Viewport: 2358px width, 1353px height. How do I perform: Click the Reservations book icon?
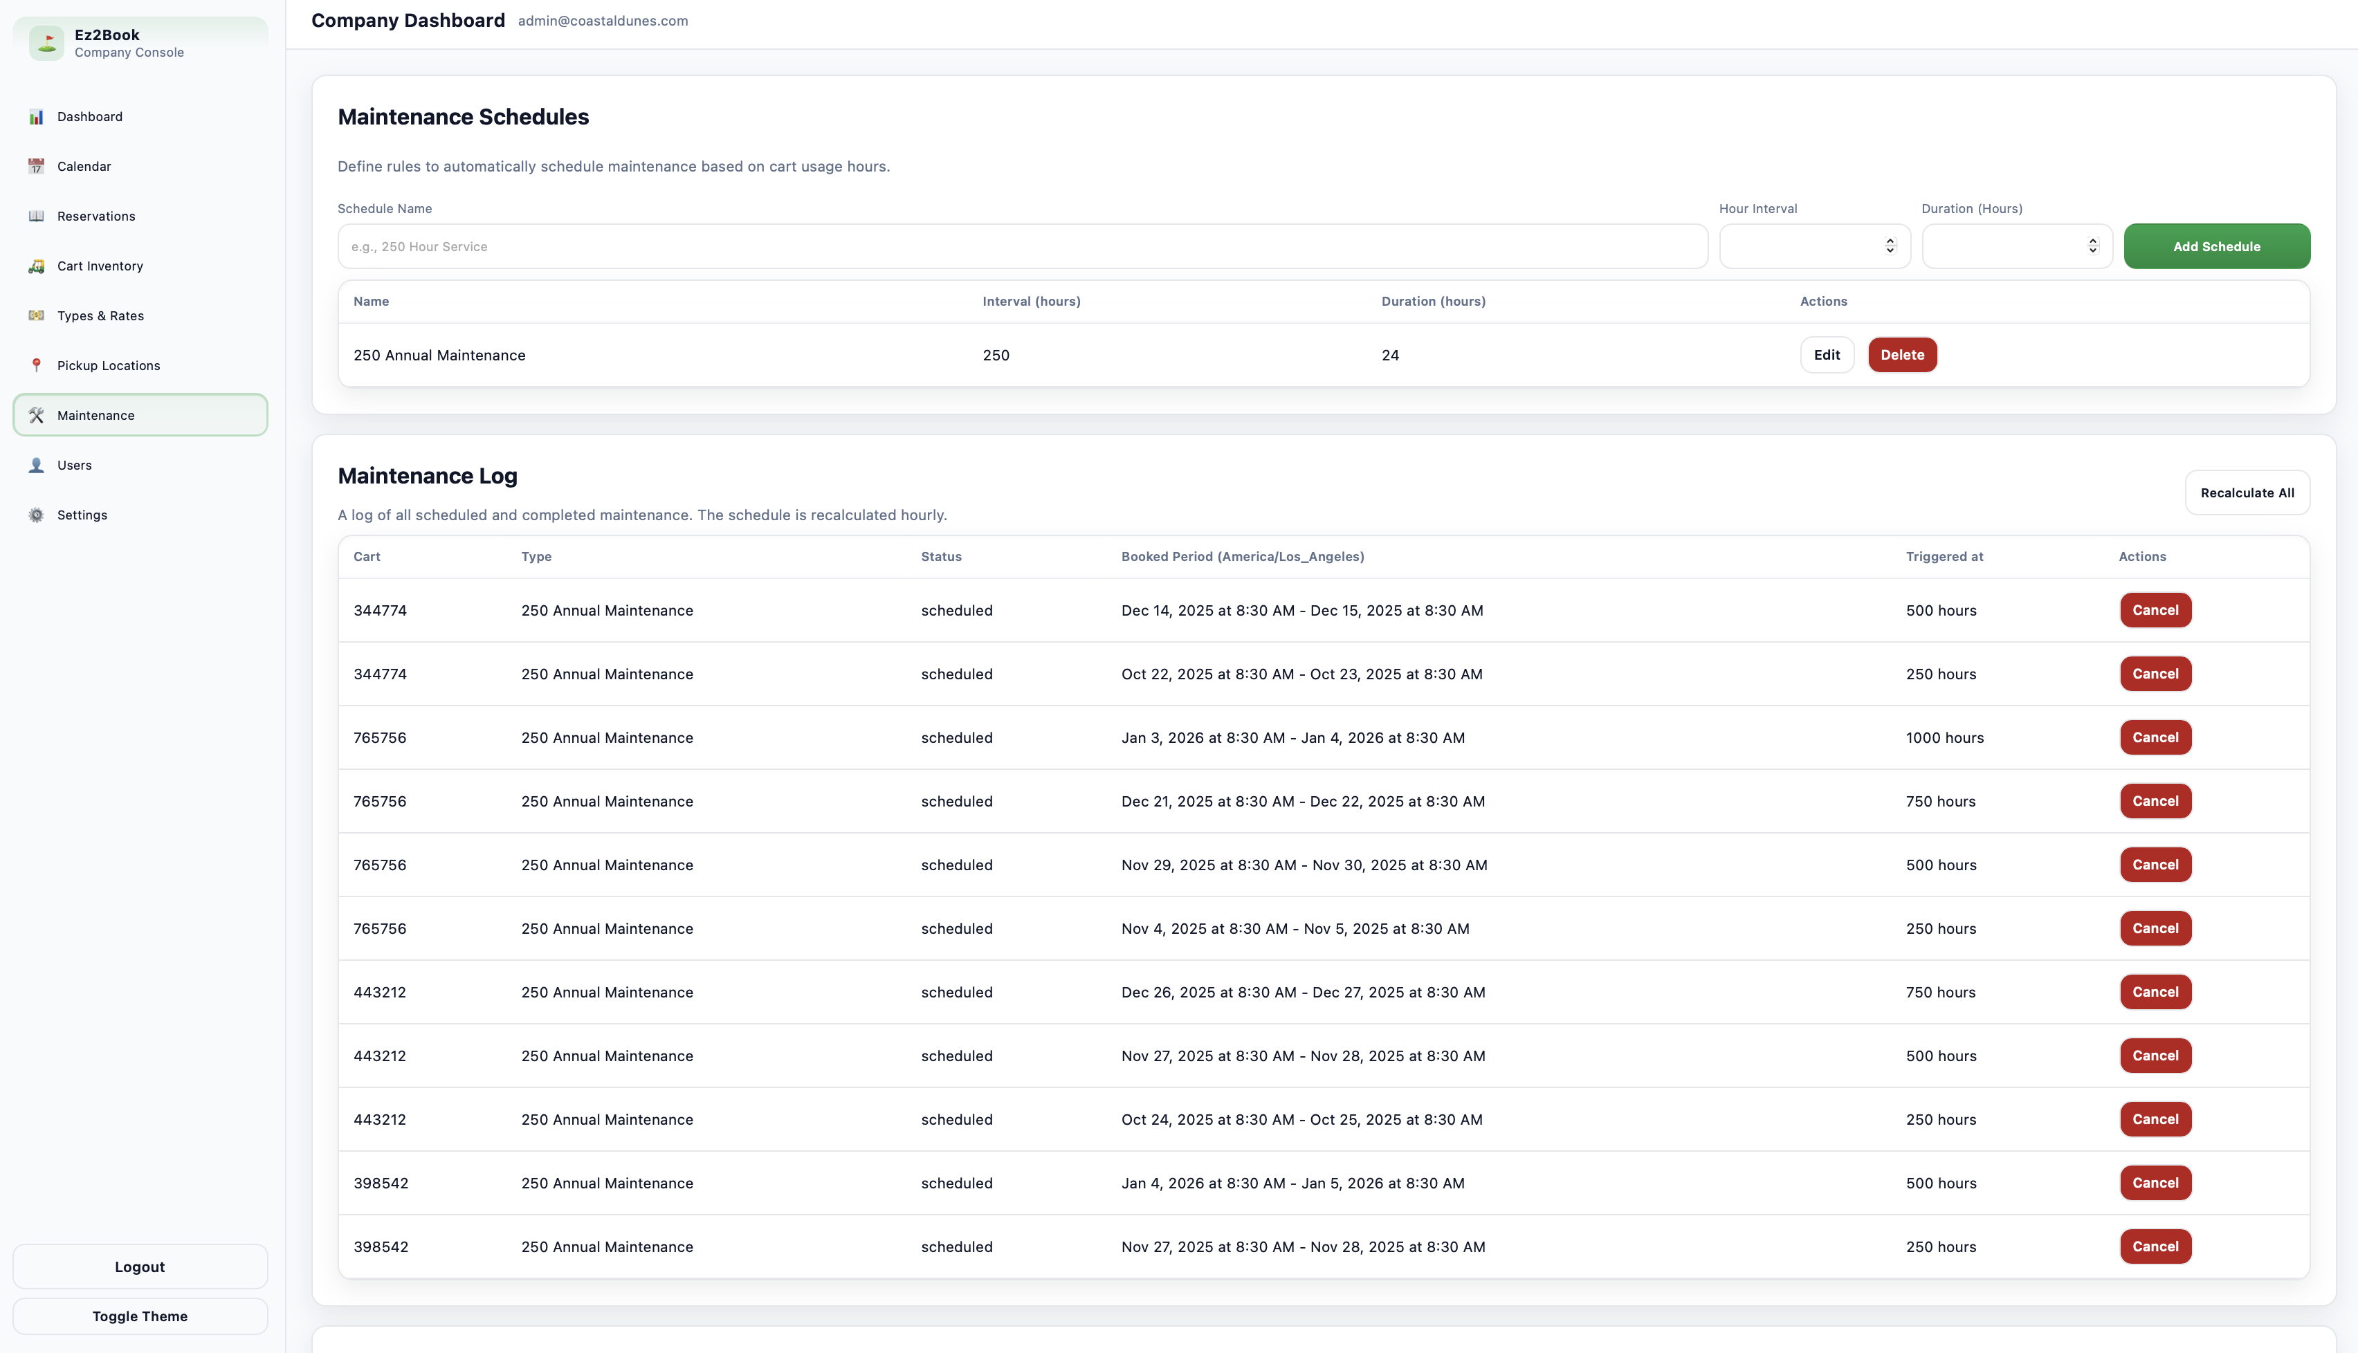36,217
